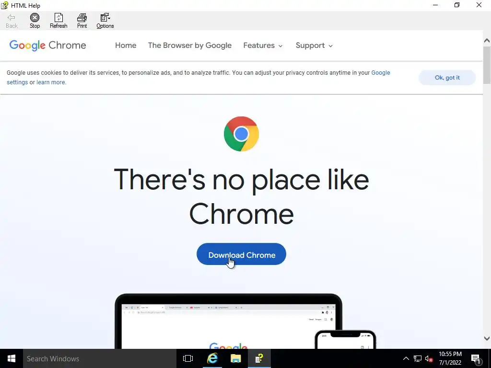The image size is (491, 368).
Task: Print the current help page
Action: [x=82, y=21]
